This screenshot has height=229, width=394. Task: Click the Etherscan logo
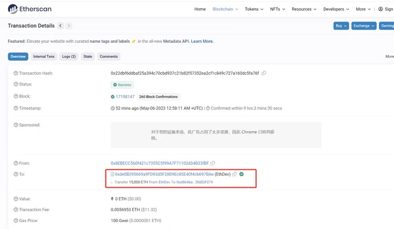(30, 9)
